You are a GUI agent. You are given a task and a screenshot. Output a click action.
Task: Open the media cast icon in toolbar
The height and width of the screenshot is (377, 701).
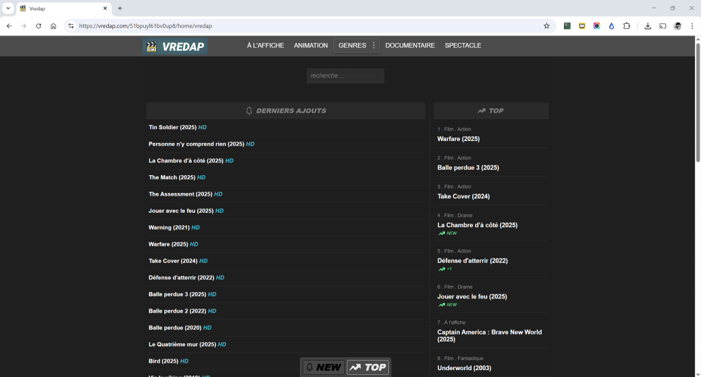click(663, 26)
